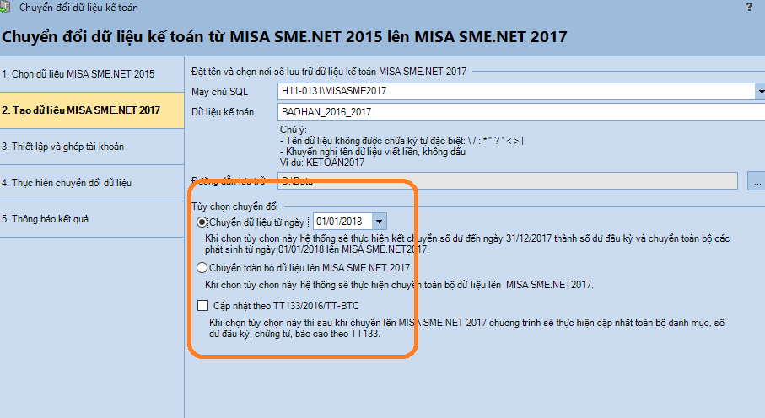Click the Đặt tên và chọn nơi section header
Screen dimensions: 765x418
329,72
